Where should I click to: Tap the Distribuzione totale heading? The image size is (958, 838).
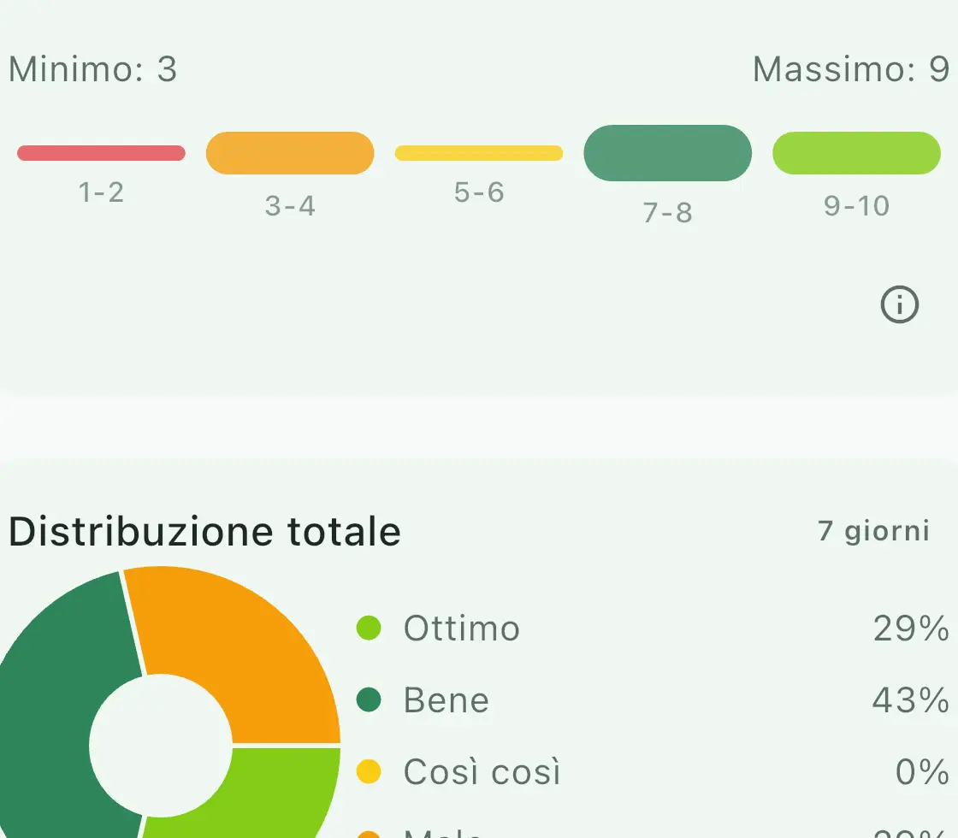pos(204,531)
